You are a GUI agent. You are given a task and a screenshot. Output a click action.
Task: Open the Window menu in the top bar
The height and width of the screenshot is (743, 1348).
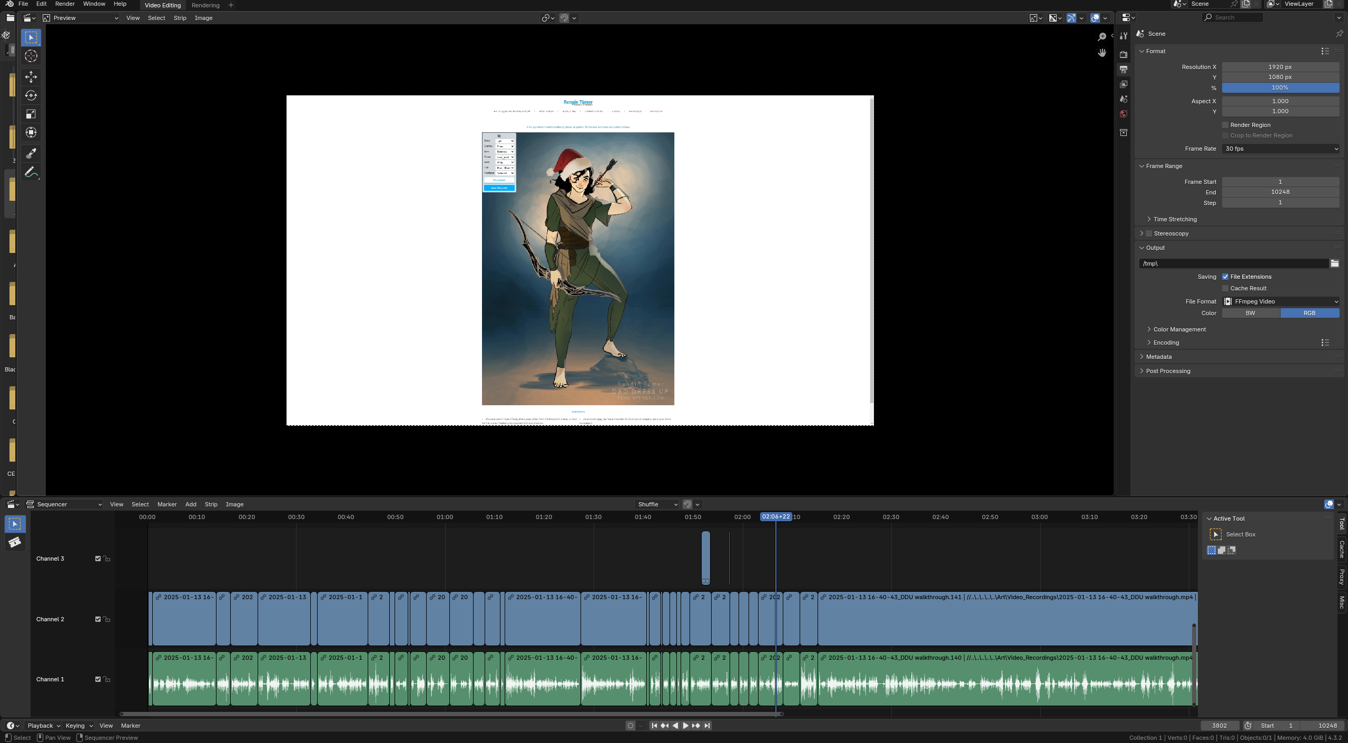pyautogui.click(x=94, y=4)
